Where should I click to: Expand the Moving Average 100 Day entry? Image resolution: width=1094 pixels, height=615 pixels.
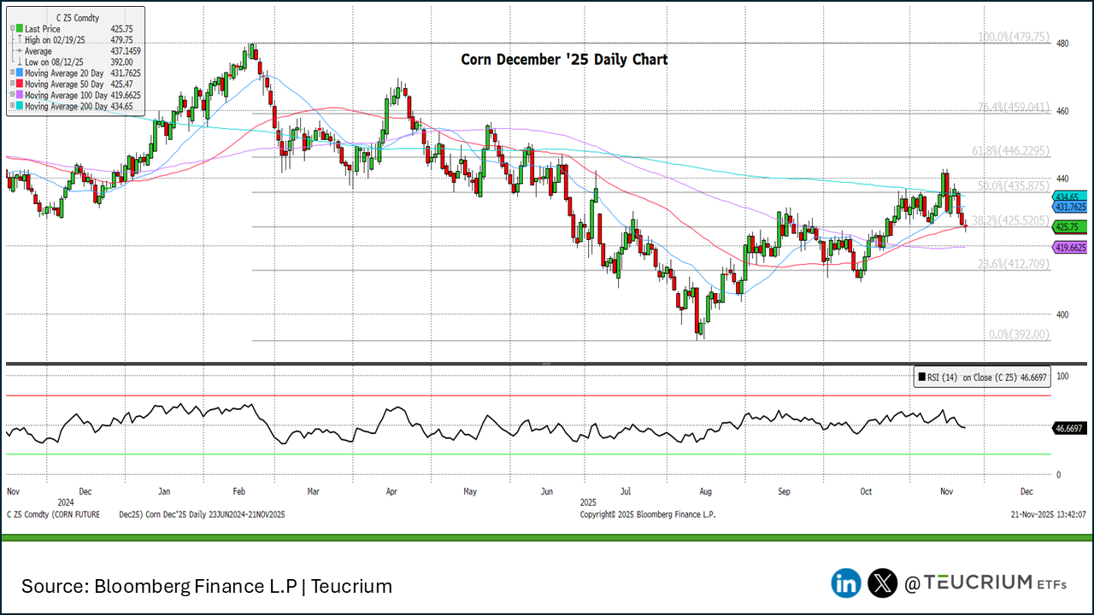12,95
